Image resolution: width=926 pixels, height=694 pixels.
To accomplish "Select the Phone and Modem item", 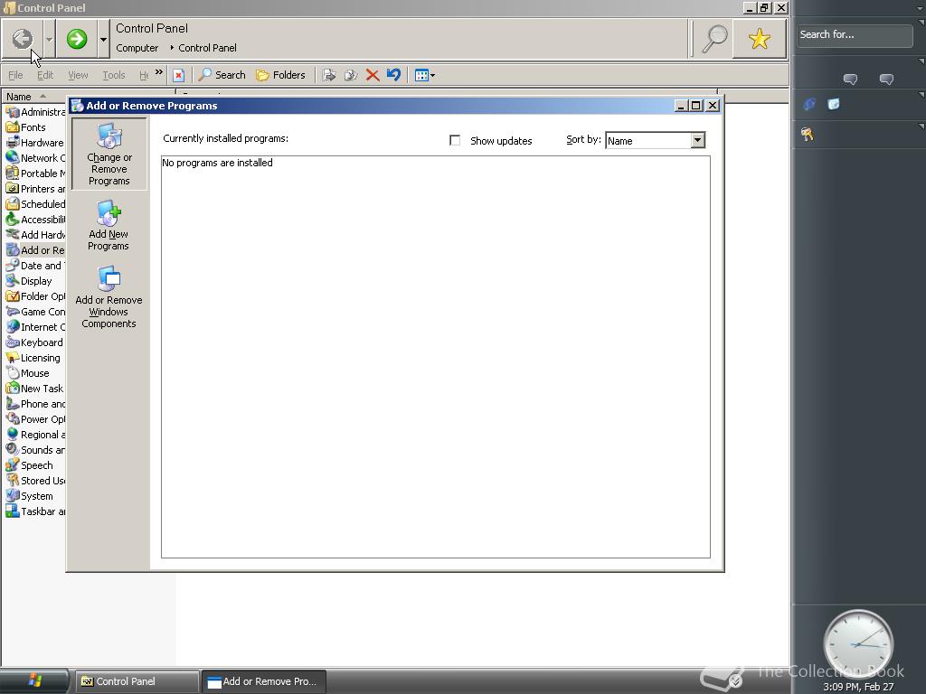I will 35,404.
